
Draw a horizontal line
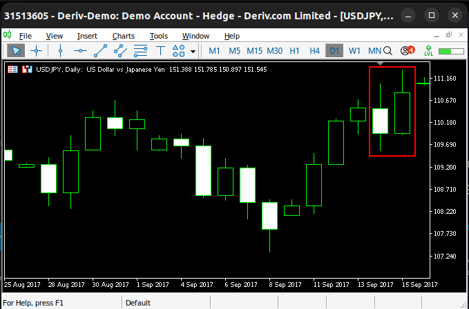(80, 51)
